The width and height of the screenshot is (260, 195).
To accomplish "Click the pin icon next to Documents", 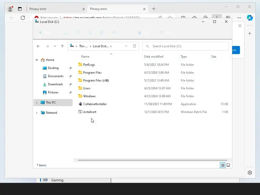I will tap(71, 76).
